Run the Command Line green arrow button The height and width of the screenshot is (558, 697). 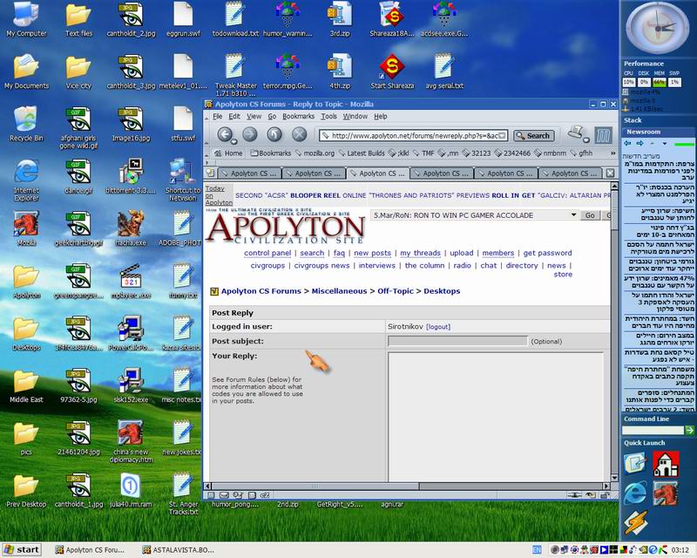point(690,433)
